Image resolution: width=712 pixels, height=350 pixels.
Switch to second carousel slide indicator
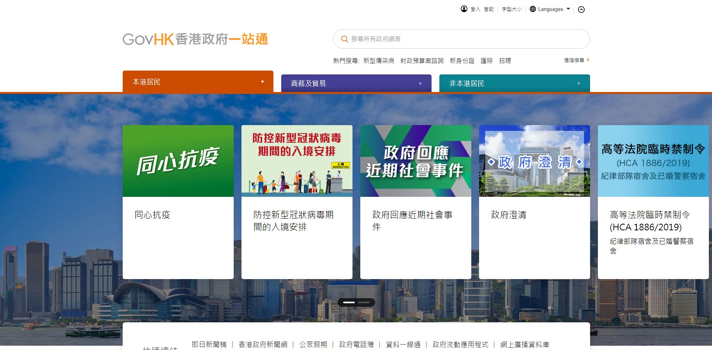click(x=363, y=302)
